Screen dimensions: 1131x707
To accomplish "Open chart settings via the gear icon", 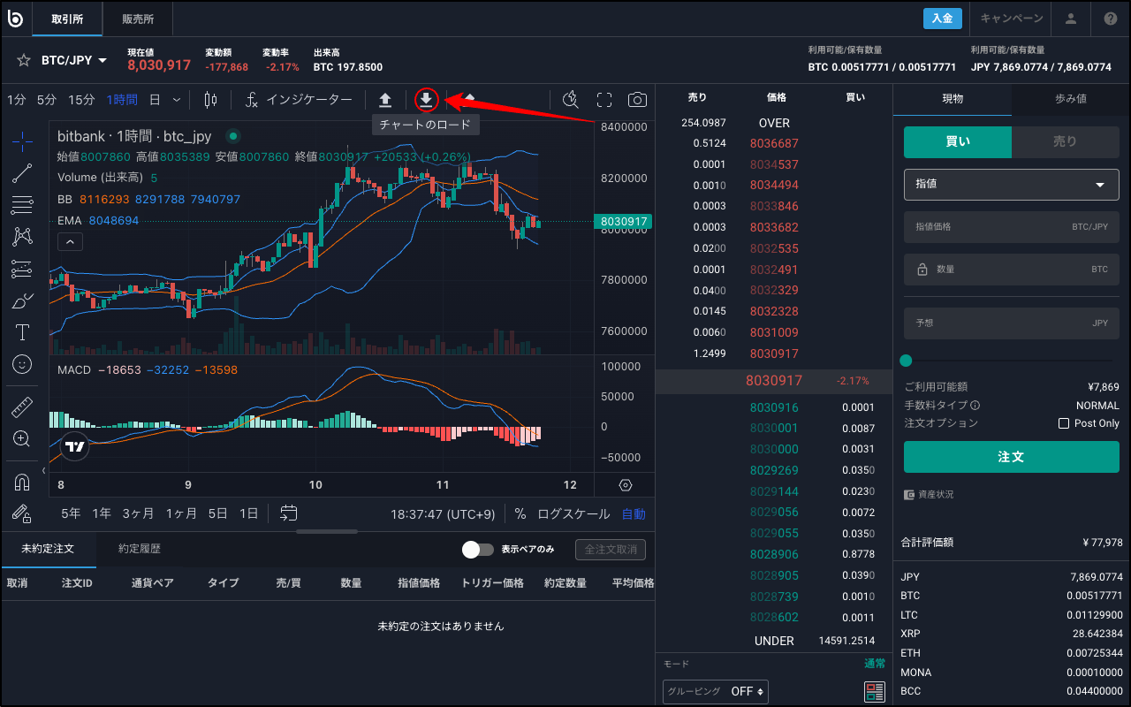I will click(x=626, y=485).
